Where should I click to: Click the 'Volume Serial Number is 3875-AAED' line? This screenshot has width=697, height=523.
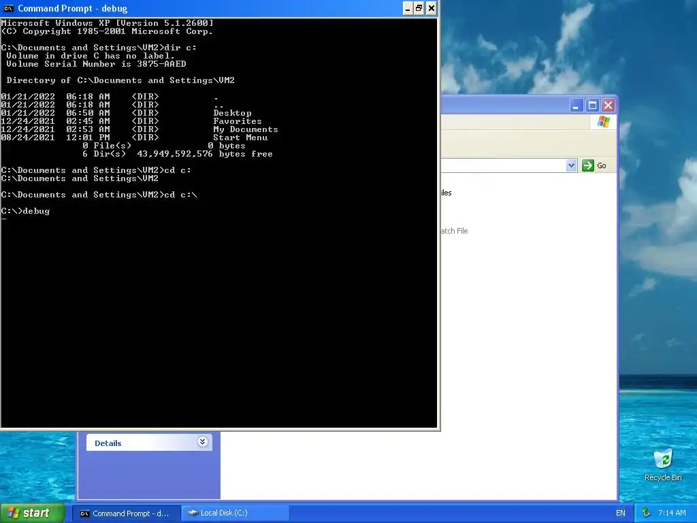pyautogui.click(x=96, y=64)
